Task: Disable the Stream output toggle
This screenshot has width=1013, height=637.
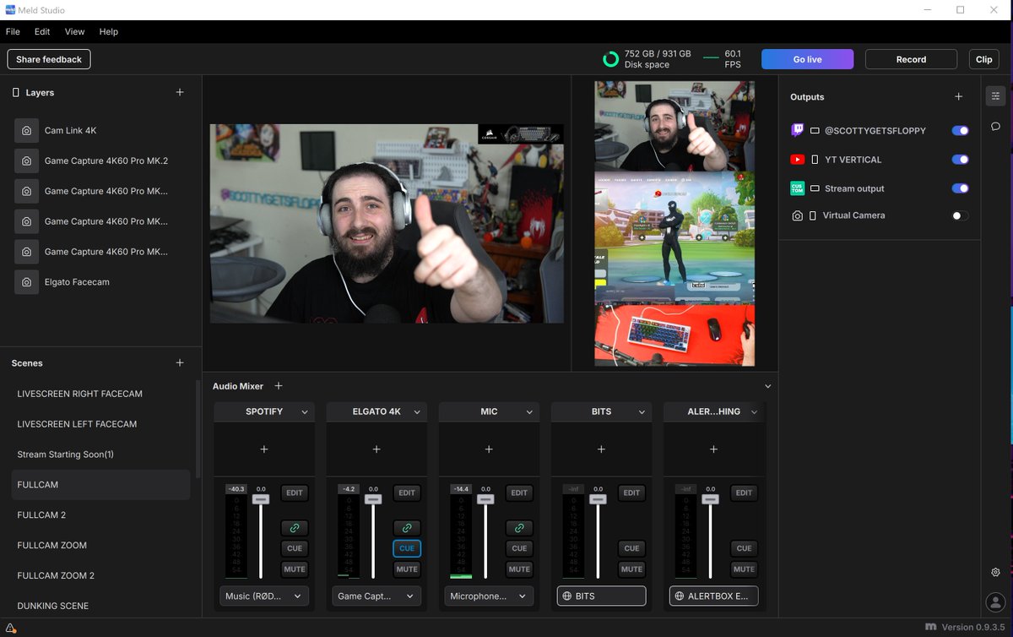Action: [960, 188]
